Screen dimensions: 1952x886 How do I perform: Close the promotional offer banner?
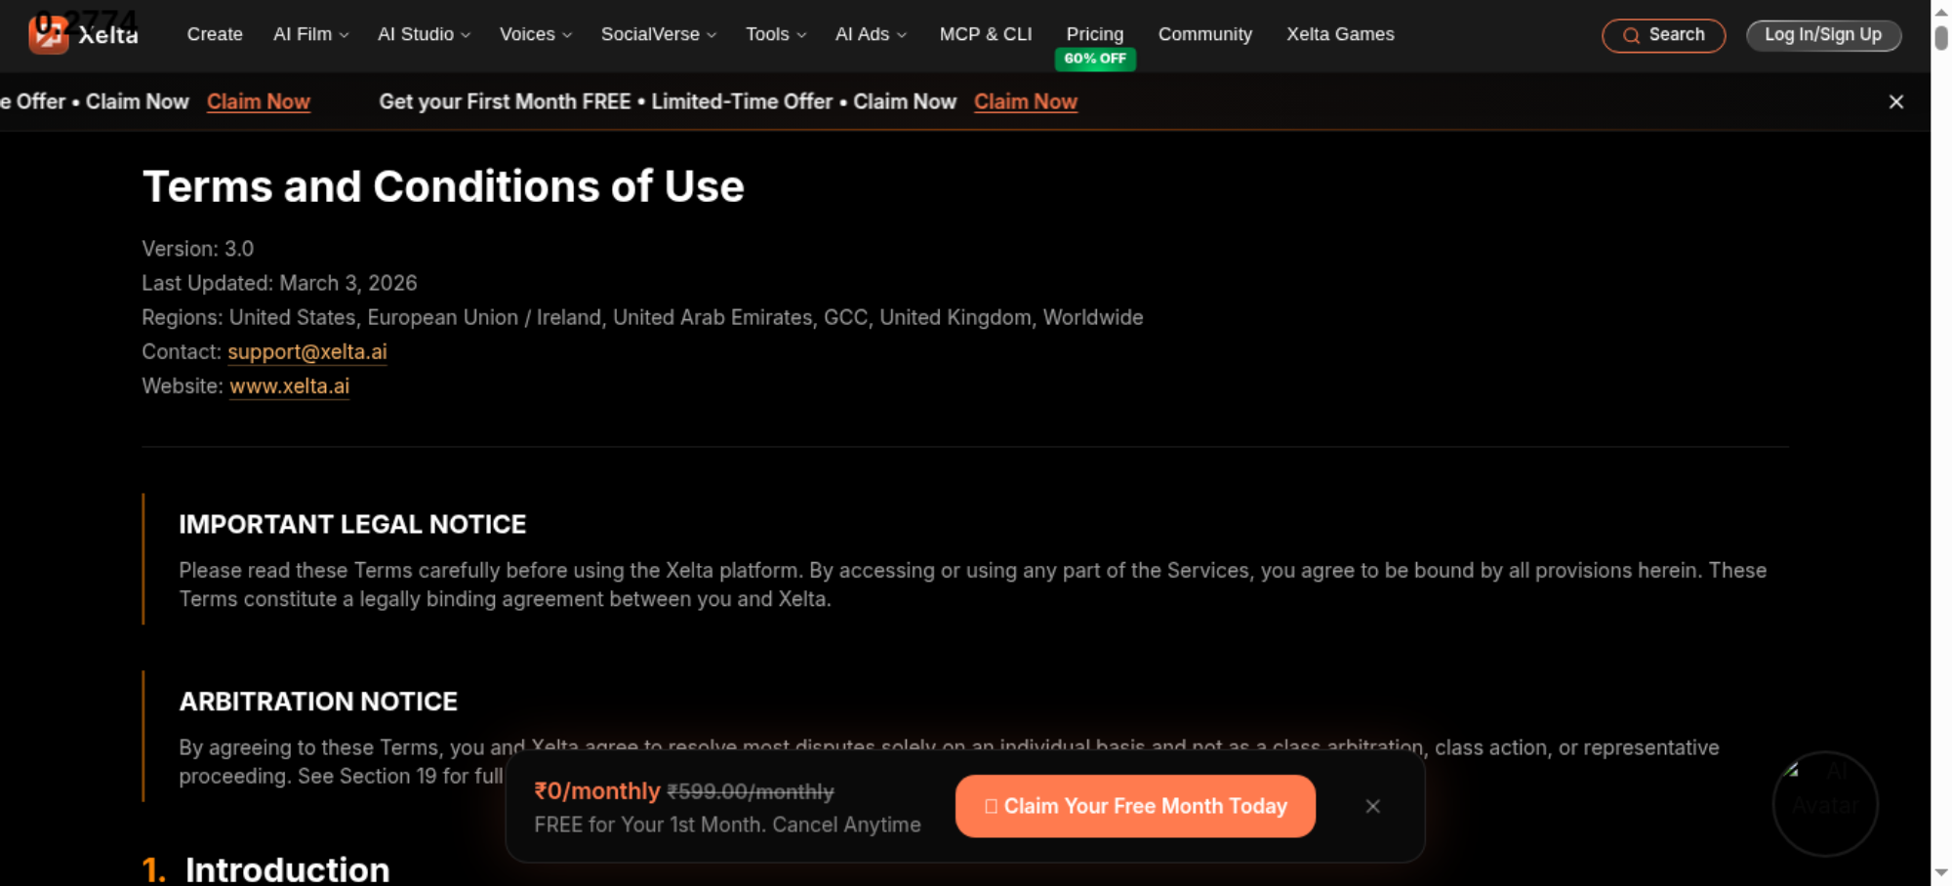point(1895,101)
